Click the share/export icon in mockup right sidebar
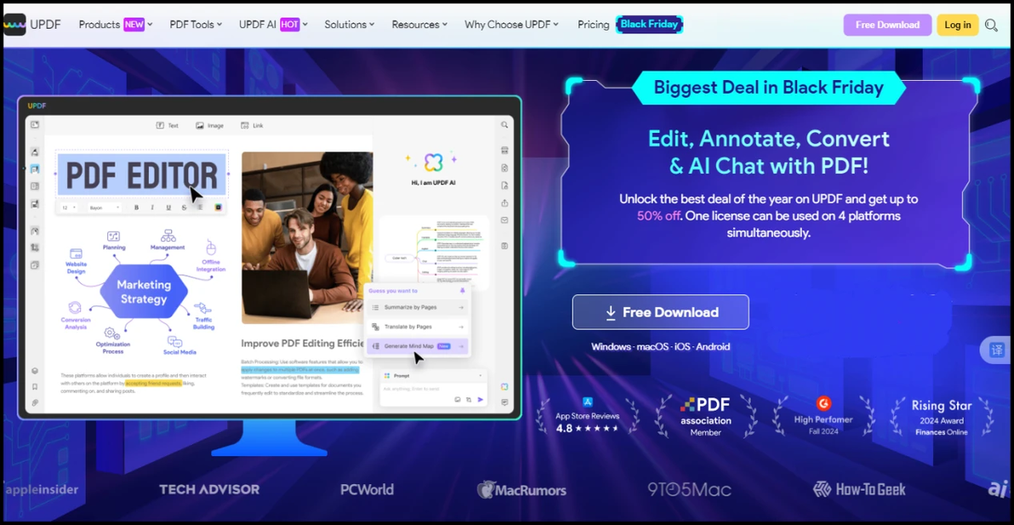The width and height of the screenshot is (1014, 525). click(x=504, y=203)
